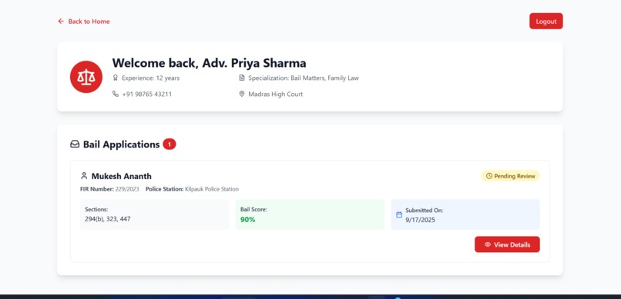The image size is (621, 299).
Task: Click the Kilpauk Police Station text
Action: (212, 189)
